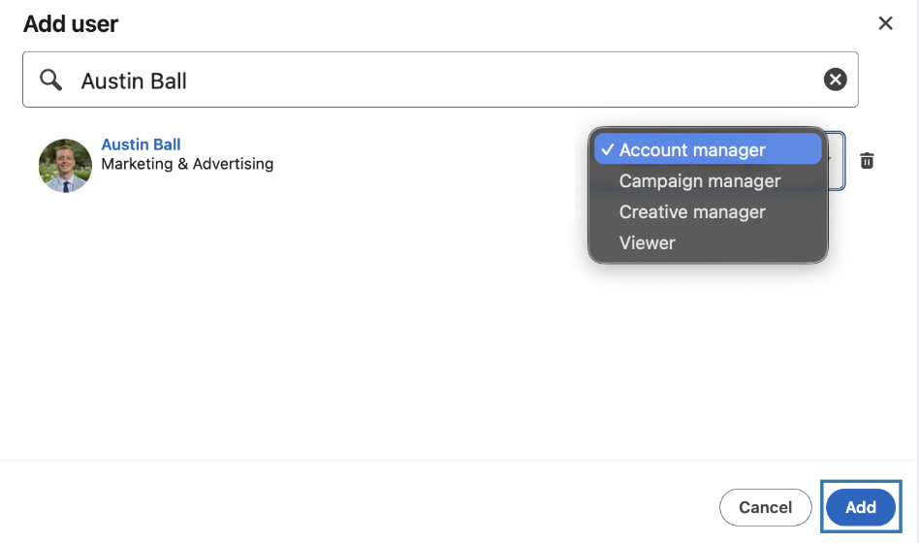Viewport: 919px width, 543px height.
Task: Click the empty dialog area below Austin Ball
Action: click(293, 329)
